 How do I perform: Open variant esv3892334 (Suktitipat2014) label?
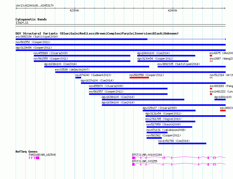click(x=37, y=37)
